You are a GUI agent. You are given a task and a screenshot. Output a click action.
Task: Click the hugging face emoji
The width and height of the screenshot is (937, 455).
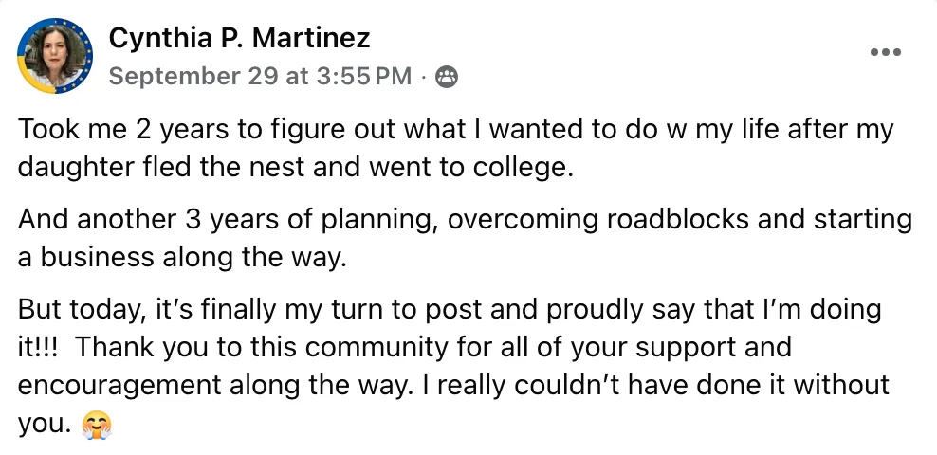[97, 425]
